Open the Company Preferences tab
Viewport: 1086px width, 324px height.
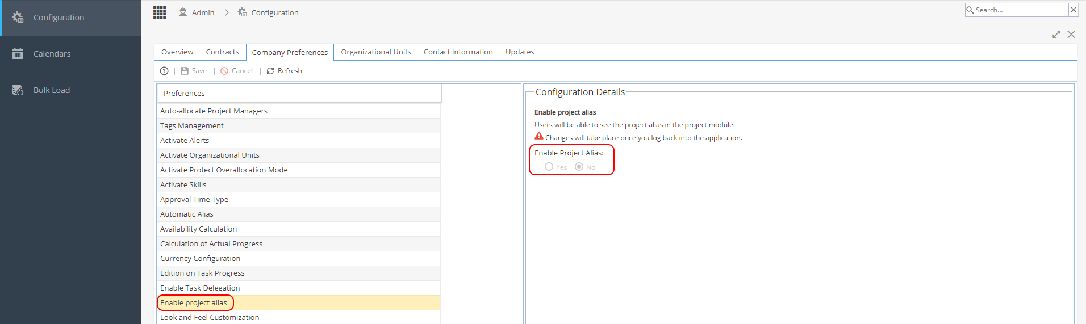[290, 52]
